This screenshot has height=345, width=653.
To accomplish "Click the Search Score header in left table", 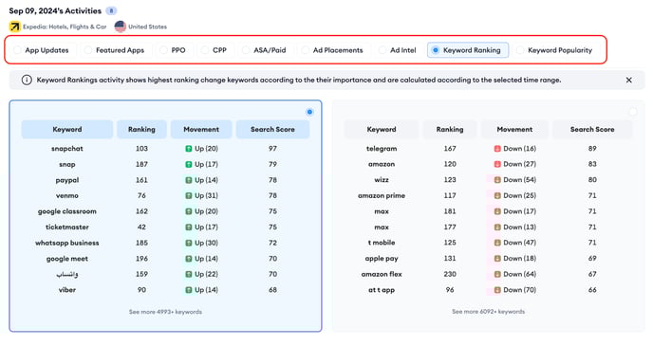I will pyautogui.click(x=272, y=129).
